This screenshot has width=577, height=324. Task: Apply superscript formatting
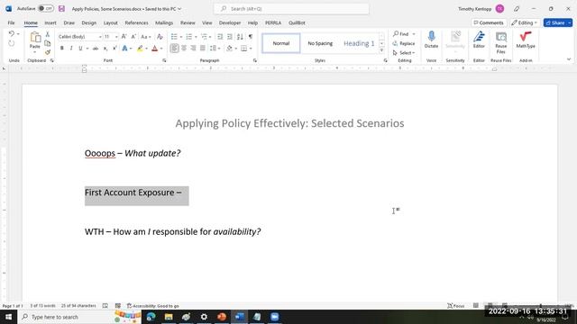(x=114, y=49)
